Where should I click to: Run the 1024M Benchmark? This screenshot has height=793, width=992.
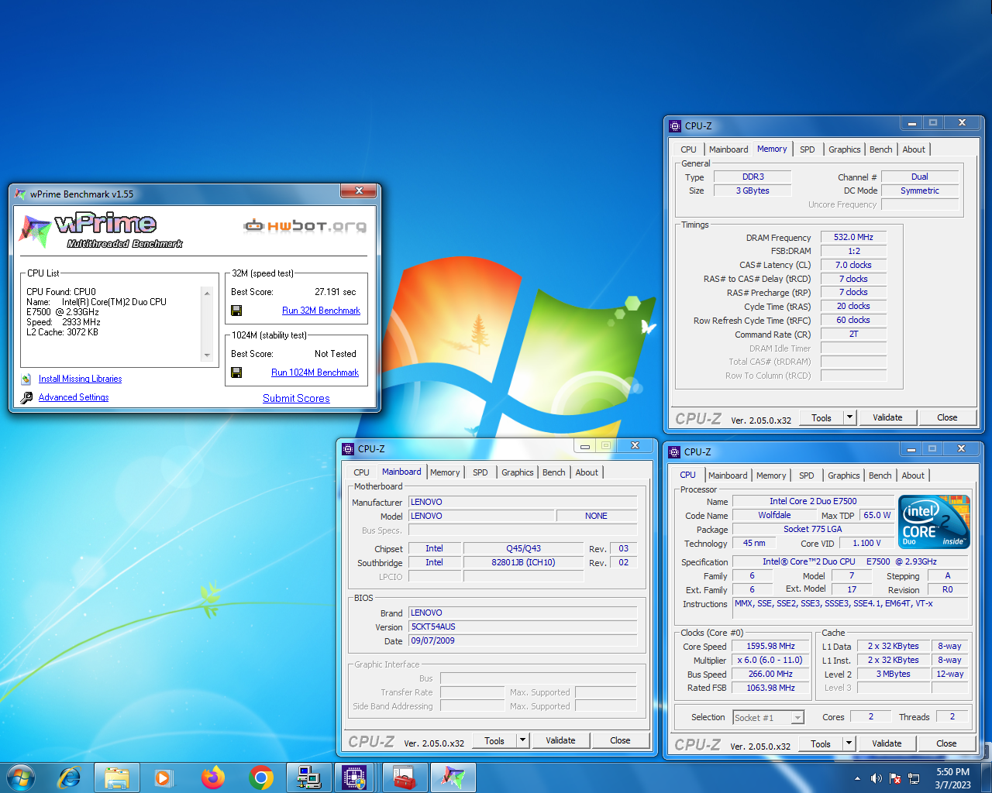pos(315,372)
